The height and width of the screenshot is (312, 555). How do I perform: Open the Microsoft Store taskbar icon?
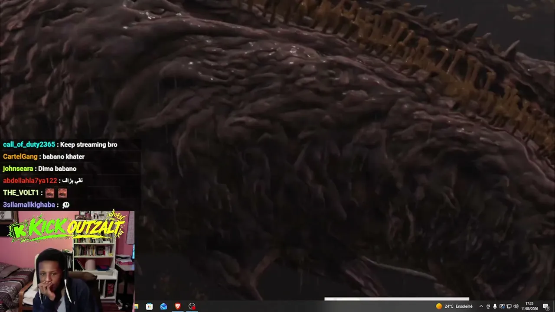tap(149, 306)
